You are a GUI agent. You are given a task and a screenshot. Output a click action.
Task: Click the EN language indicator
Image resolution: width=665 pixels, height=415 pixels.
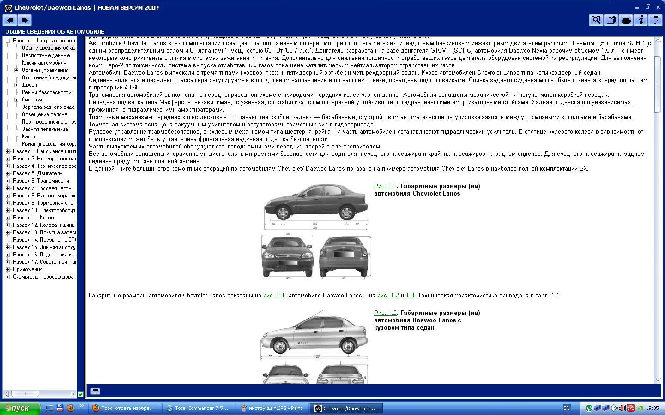tap(567, 408)
